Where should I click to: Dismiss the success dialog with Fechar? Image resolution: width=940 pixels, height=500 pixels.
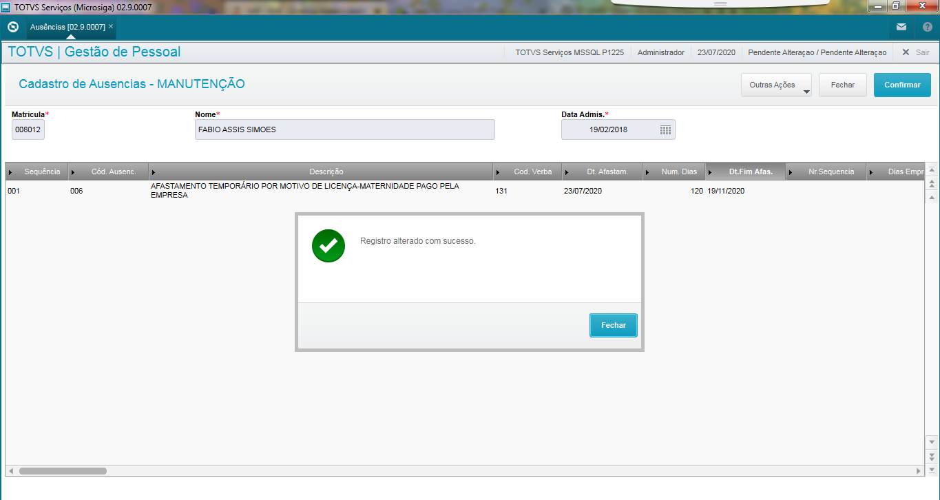click(x=614, y=325)
